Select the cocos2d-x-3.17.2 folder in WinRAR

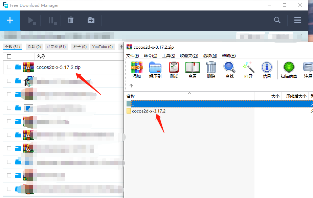click(149, 111)
